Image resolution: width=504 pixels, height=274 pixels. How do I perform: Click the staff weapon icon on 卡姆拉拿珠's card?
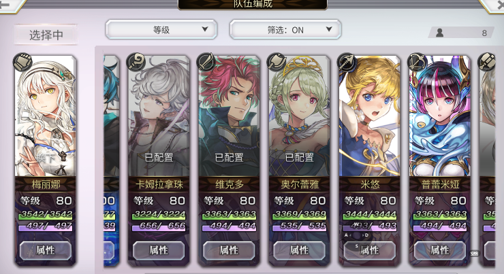(x=136, y=62)
